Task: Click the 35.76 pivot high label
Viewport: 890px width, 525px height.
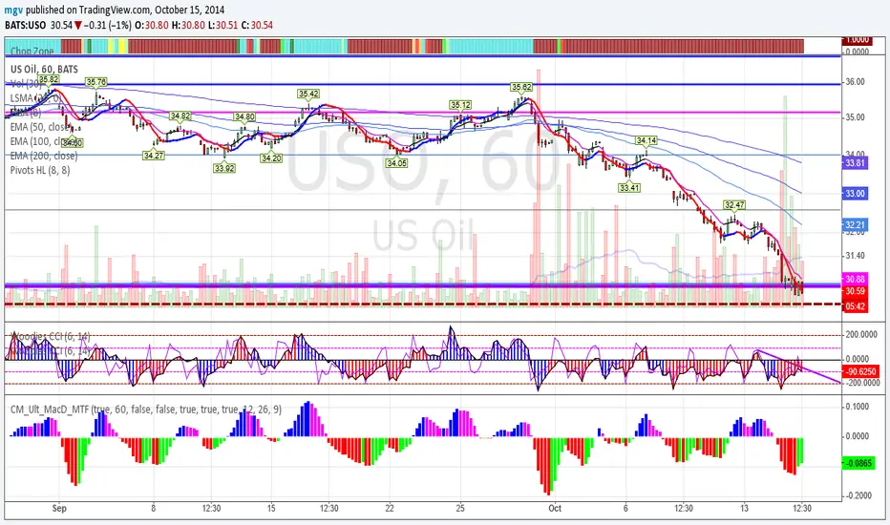Action: [95, 82]
